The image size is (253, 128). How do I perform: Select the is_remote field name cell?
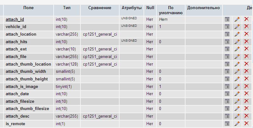pyautogui.click(x=15, y=124)
